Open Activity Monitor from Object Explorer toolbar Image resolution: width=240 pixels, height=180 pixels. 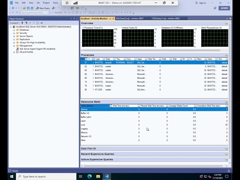(x=42, y=23)
